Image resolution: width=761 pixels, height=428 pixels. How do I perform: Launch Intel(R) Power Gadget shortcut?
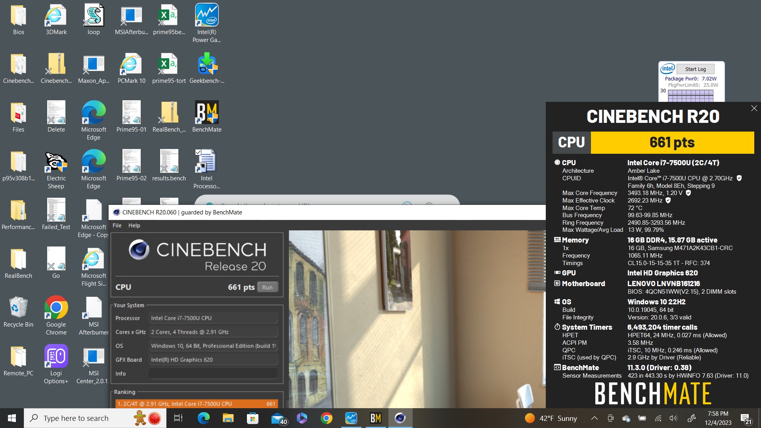[x=207, y=23]
